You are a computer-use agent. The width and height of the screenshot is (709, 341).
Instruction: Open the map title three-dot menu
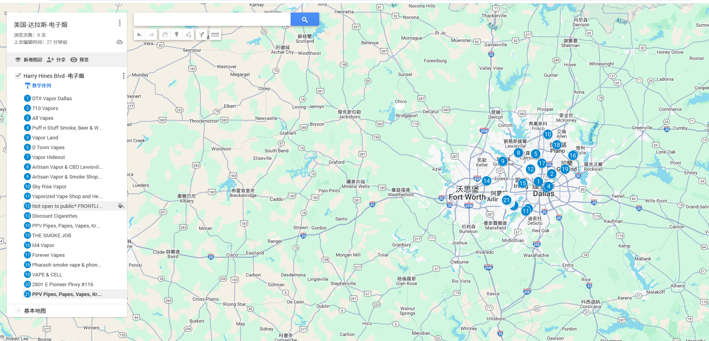pos(120,23)
